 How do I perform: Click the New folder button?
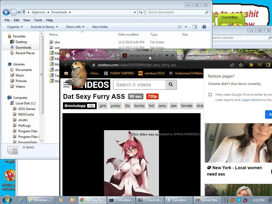[x=100, y=27]
